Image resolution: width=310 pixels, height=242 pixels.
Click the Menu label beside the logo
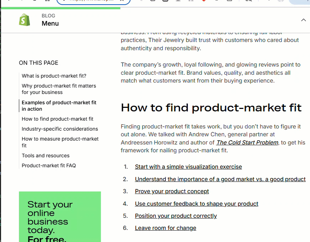[50, 23]
